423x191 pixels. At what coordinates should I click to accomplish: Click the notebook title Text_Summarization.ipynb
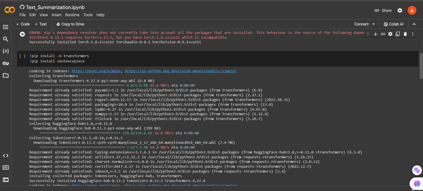coord(55,7)
